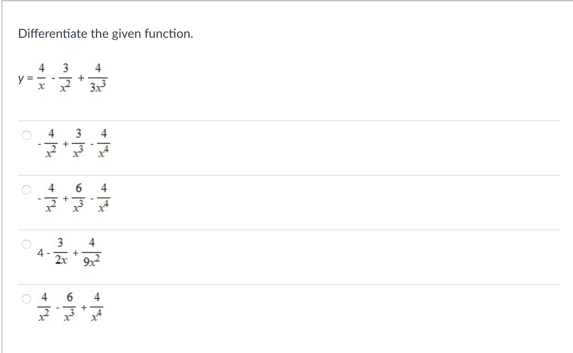Select the first answer option's radio button
This screenshot has height=353, width=573.
pyautogui.click(x=26, y=136)
